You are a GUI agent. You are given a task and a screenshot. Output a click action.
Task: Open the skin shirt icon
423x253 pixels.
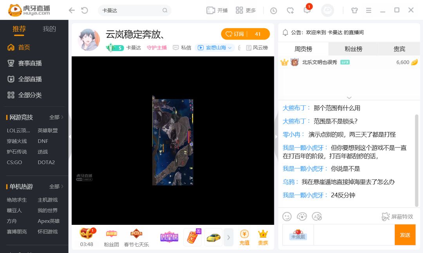click(x=354, y=11)
